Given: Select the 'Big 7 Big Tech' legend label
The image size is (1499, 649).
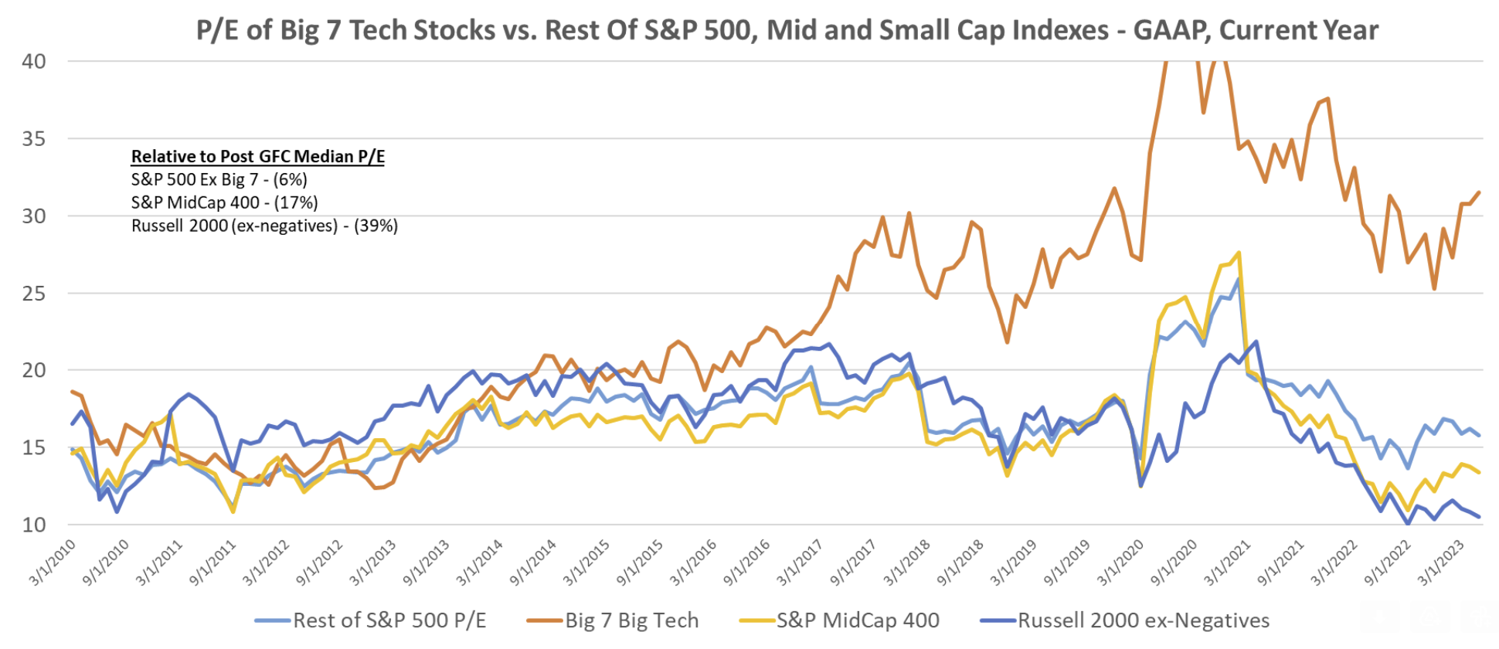Looking at the screenshot, I should 631,620.
